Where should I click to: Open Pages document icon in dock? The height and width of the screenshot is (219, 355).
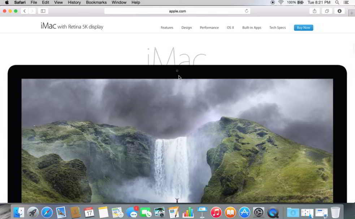click(174, 212)
